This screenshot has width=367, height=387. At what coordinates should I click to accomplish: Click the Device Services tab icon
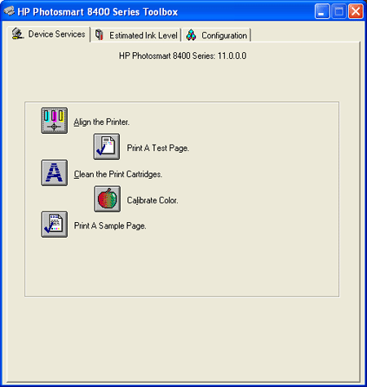pos(18,33)
